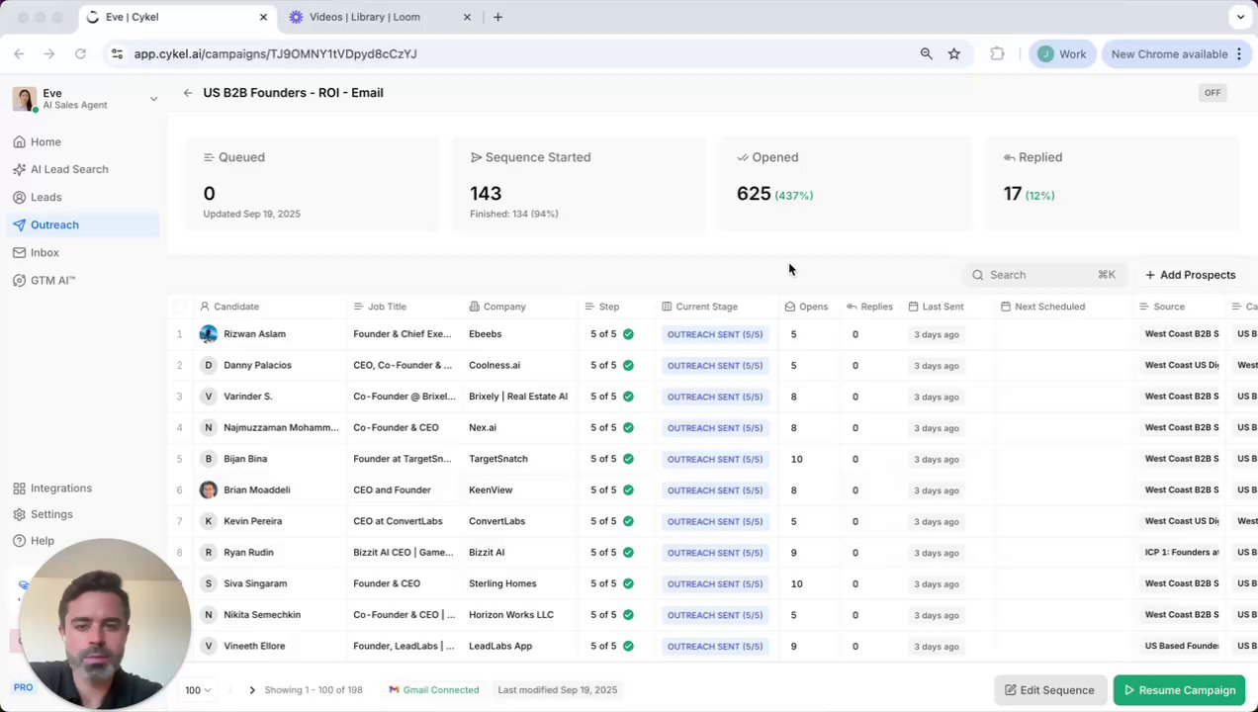Open the rows-per-page 100 dropdown
Image resolution: width=1258 pixels, height=712 pixels.
pos(199,690)
